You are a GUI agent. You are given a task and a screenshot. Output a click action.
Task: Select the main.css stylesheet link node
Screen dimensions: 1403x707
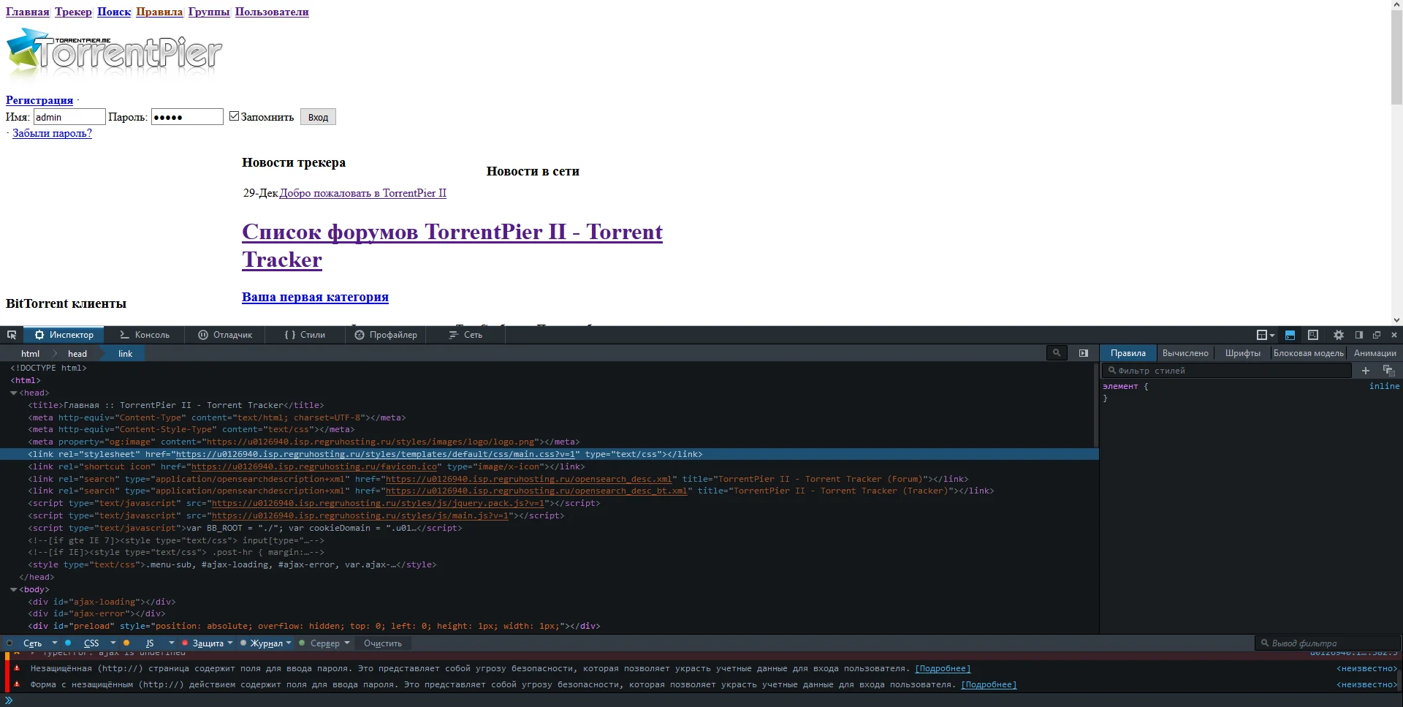548,454
